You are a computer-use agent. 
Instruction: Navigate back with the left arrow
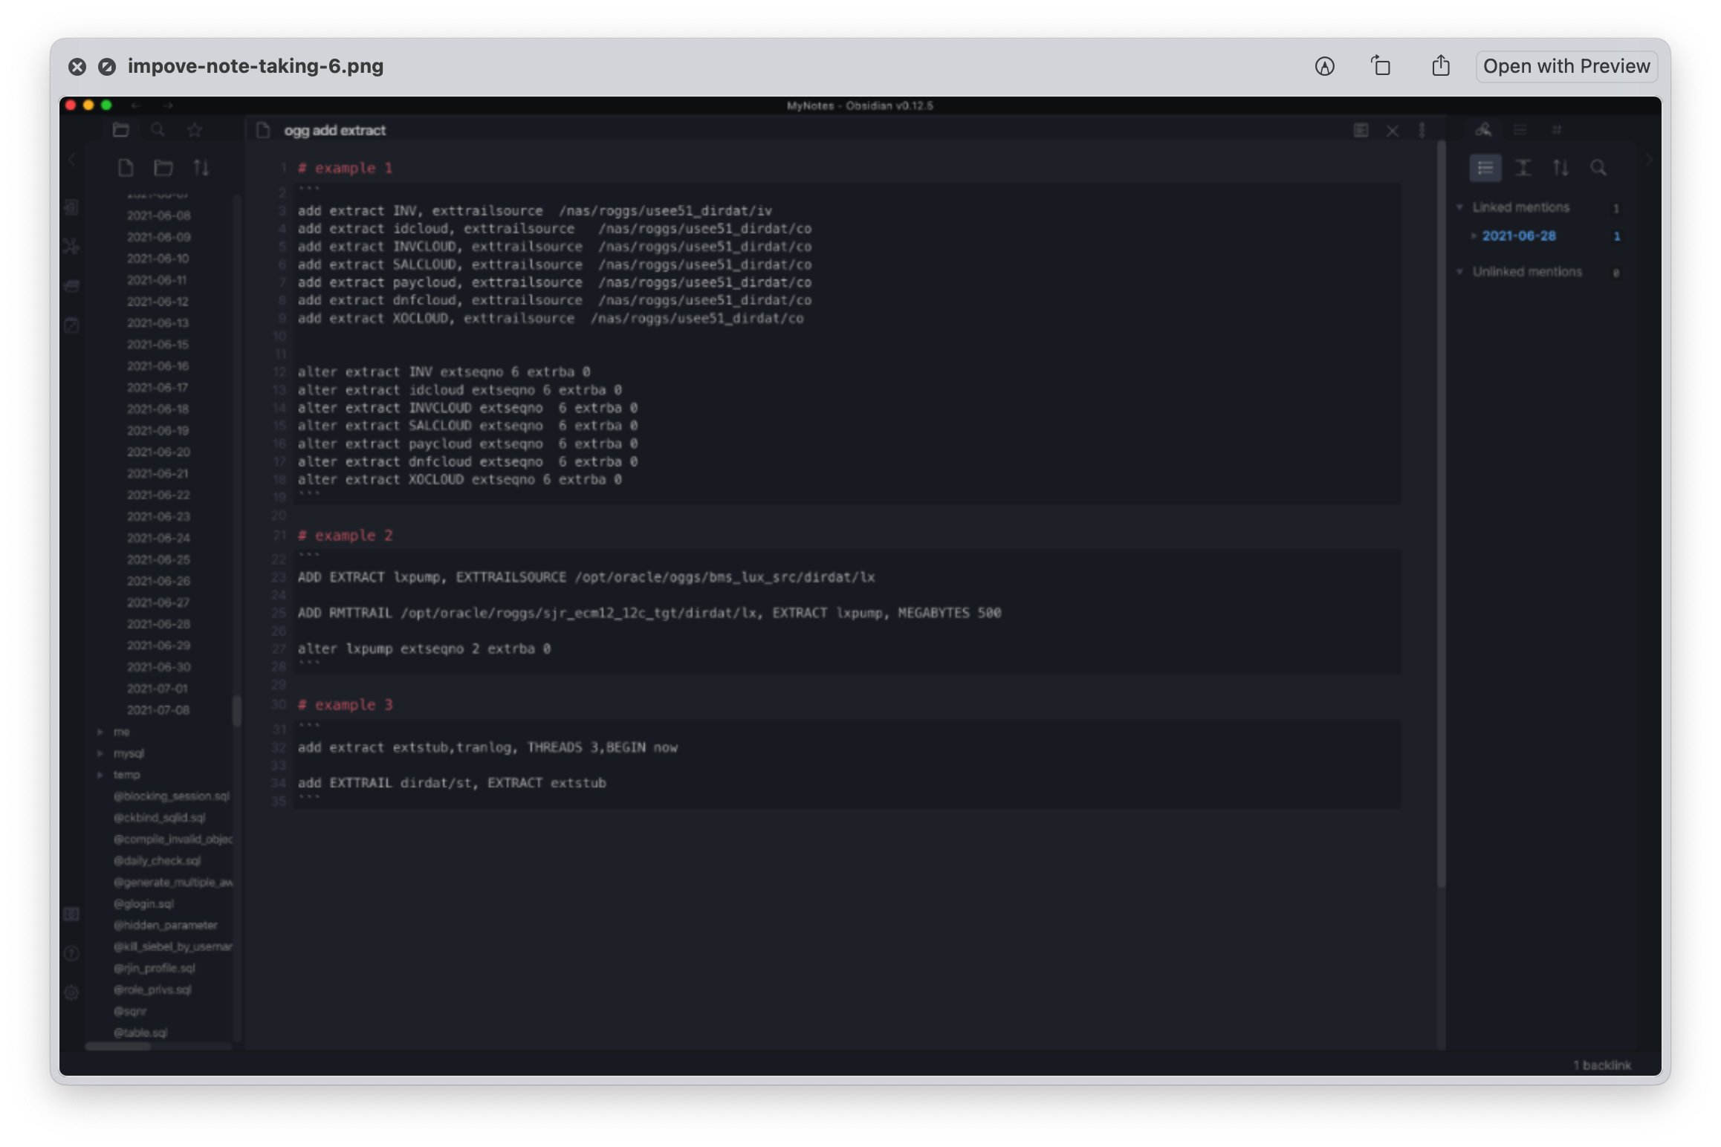[x=136, y=105]
